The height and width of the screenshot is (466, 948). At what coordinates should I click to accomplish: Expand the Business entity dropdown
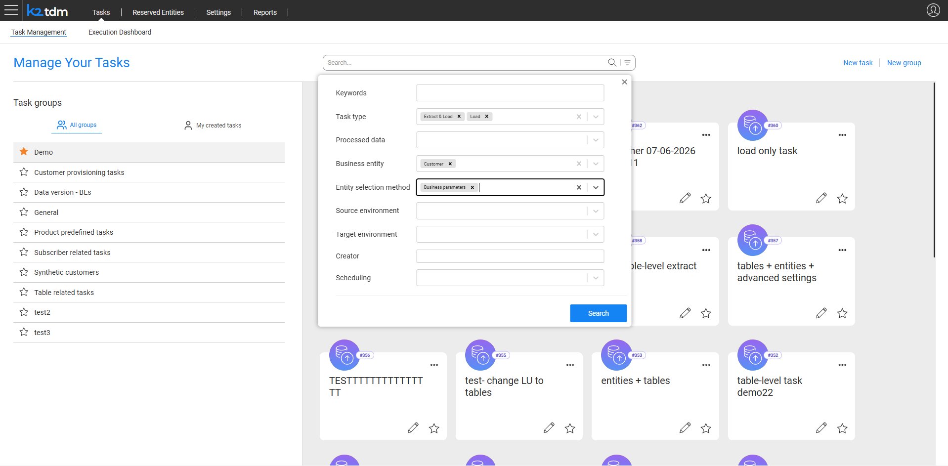[x=596, y=164]
